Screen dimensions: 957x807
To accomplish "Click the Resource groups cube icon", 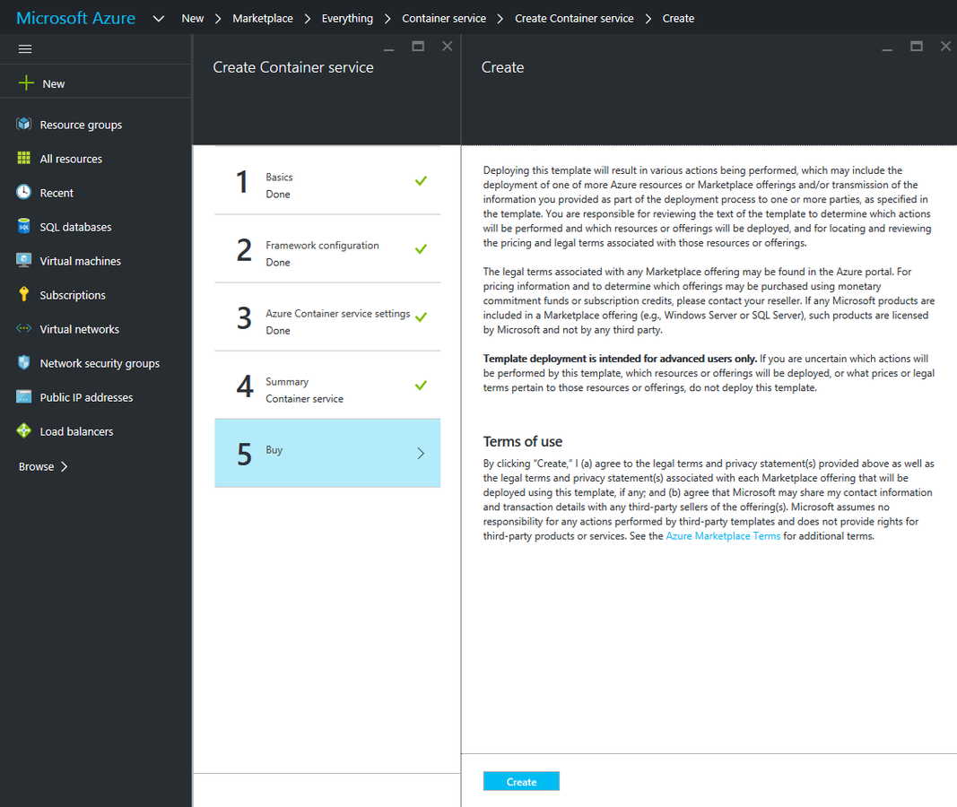I will coord(24,125).
